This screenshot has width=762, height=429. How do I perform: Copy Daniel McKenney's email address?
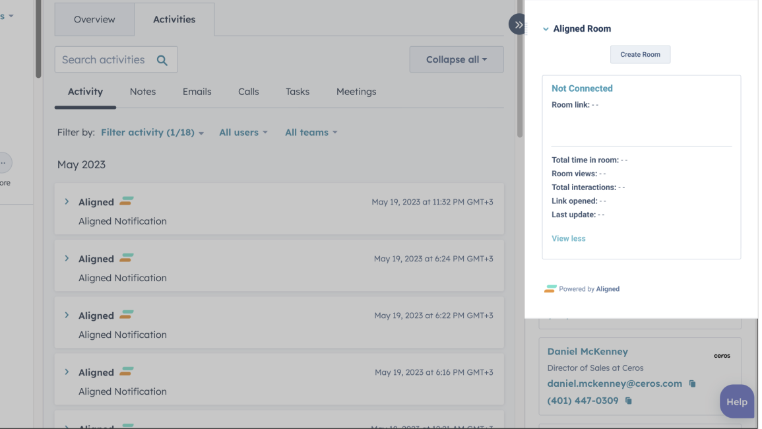(x=692, y=383)
